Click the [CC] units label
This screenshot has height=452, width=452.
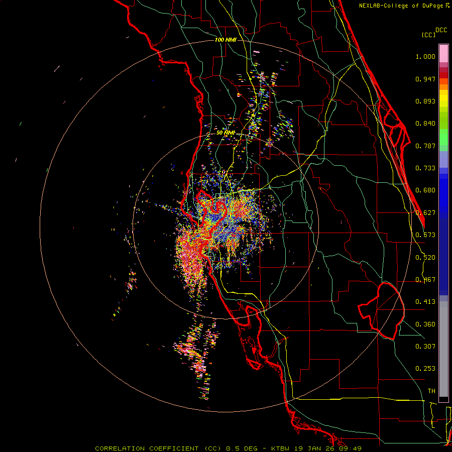[428, 35]
